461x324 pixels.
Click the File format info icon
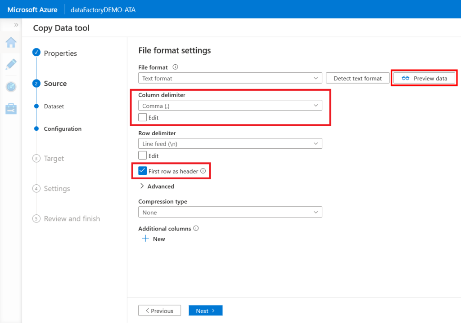(x=176, y=67)
